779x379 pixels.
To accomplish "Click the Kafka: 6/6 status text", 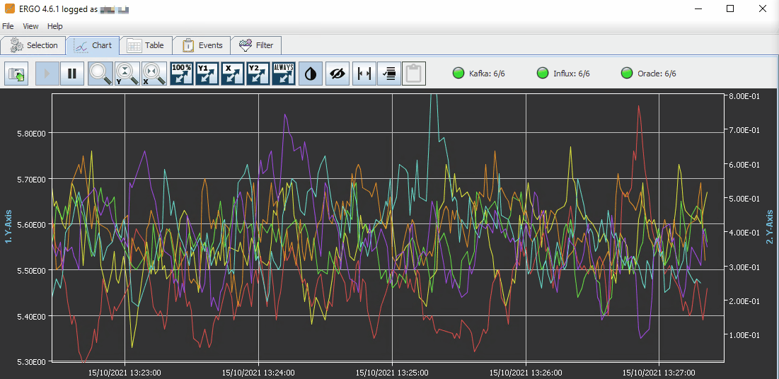I will pos(487,74).
